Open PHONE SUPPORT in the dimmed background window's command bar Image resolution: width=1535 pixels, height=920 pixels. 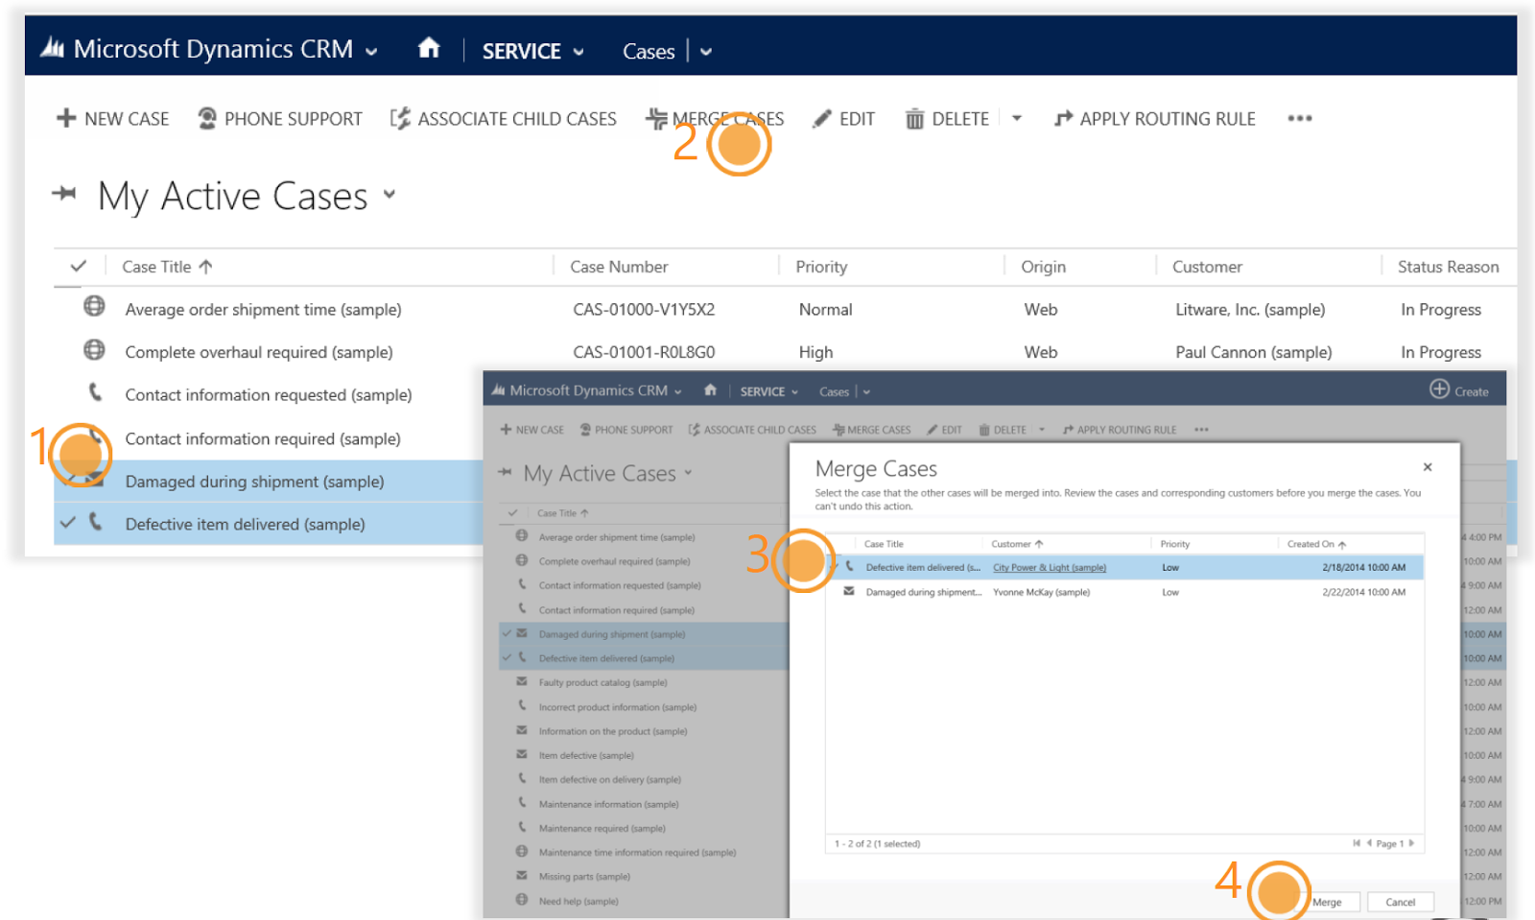626,430
